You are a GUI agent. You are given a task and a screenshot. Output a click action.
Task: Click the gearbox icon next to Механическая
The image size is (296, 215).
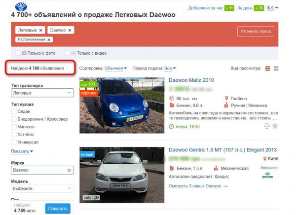pos(216,168)
